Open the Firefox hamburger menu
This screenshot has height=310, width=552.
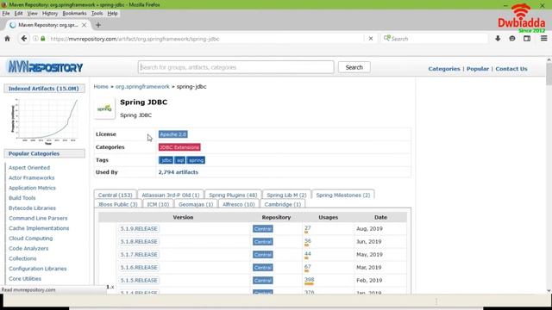click(543, 39)
